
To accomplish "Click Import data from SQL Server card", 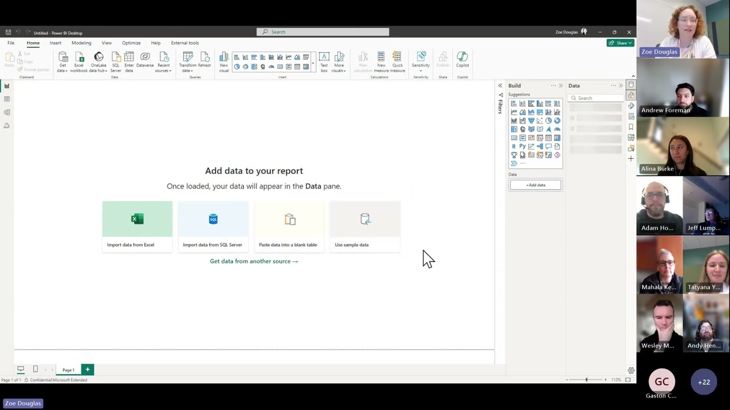I will point(213,227).
